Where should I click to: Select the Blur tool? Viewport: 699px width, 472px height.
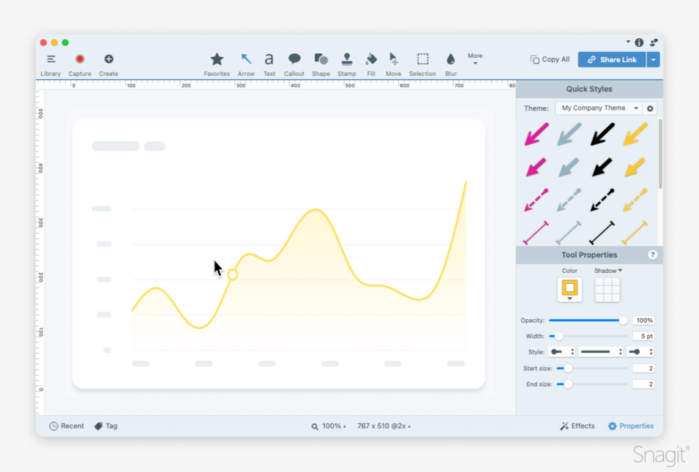451,64
